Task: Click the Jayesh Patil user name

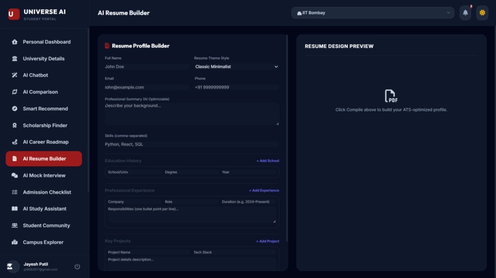Action: pos(36,264)
